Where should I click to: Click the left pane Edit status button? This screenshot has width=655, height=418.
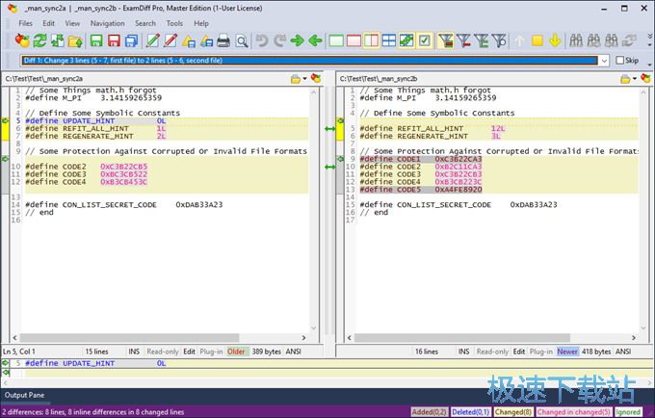tap(190, 352)
